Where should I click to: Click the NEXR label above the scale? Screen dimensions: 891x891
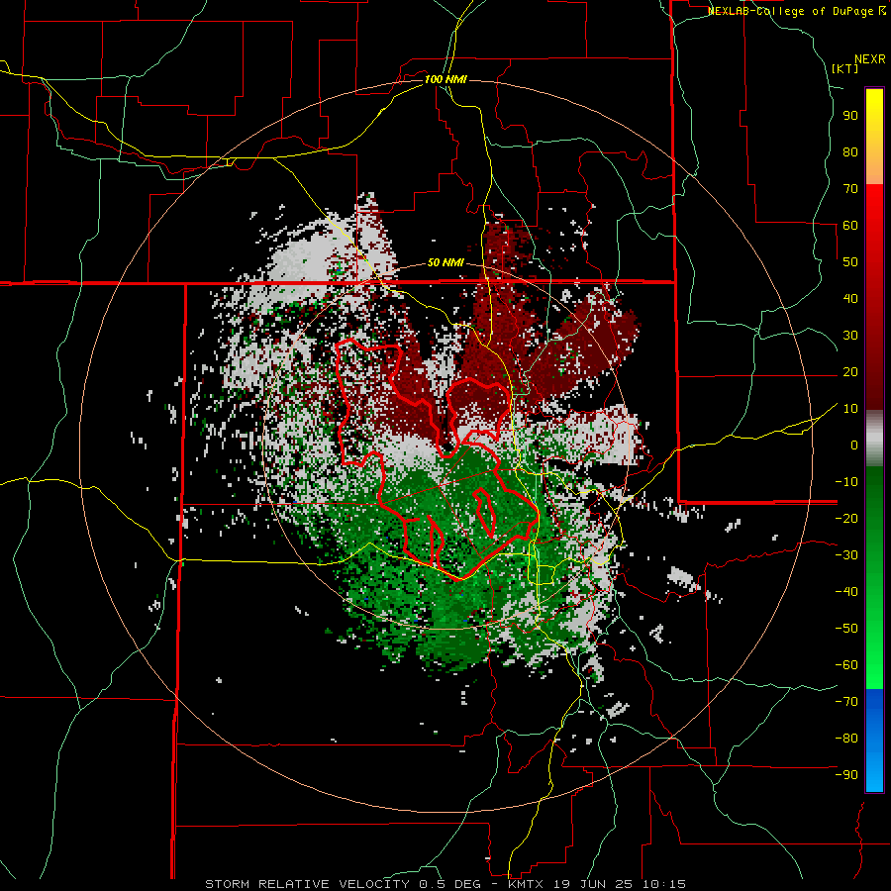click(870, 59)
